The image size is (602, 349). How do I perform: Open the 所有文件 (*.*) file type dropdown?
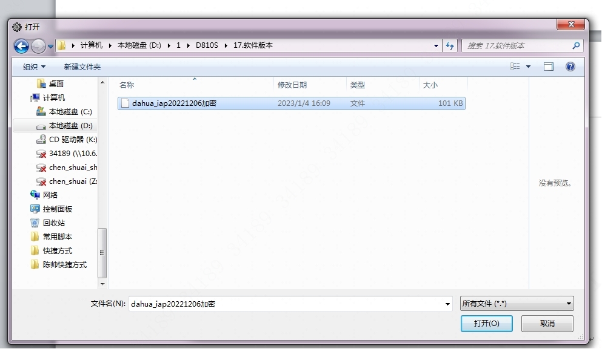517,304
